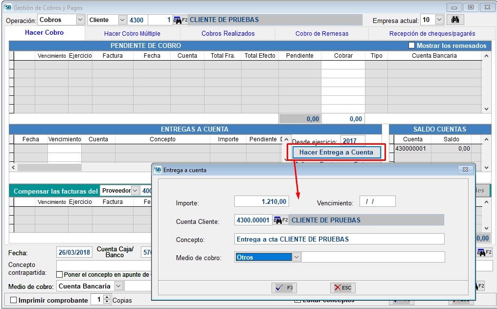Open the Operación dropdown showing Cobros
This screenshot has width=497, height=309.
[80, 20]
